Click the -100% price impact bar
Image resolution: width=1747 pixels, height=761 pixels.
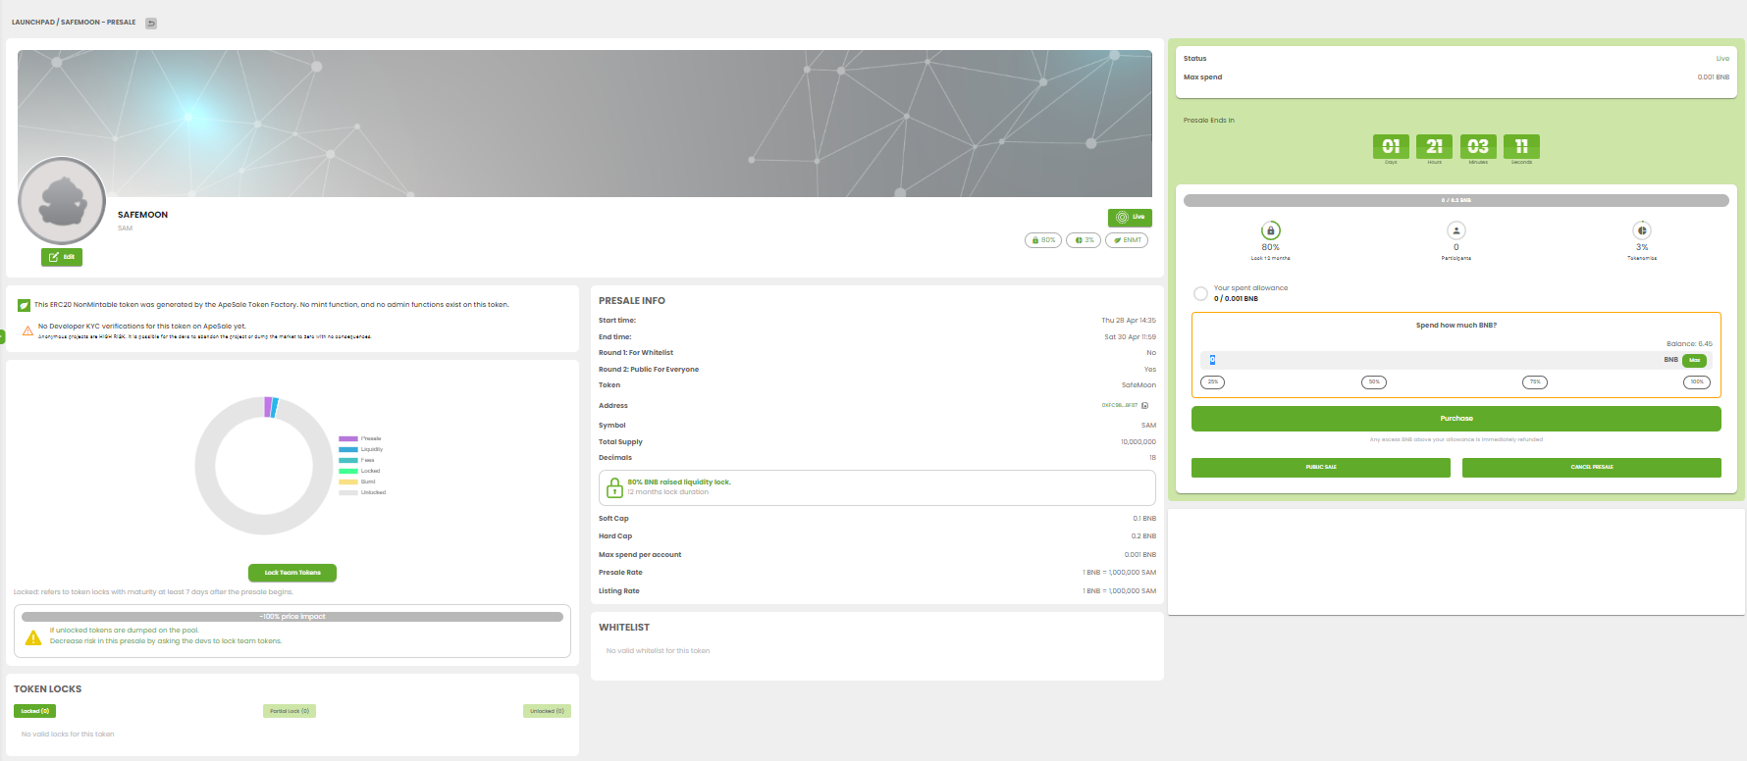click(292, 617)
